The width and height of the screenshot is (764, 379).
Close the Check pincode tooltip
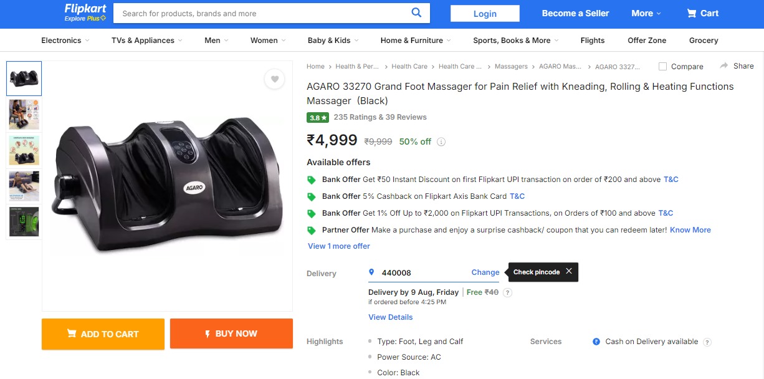569,271
